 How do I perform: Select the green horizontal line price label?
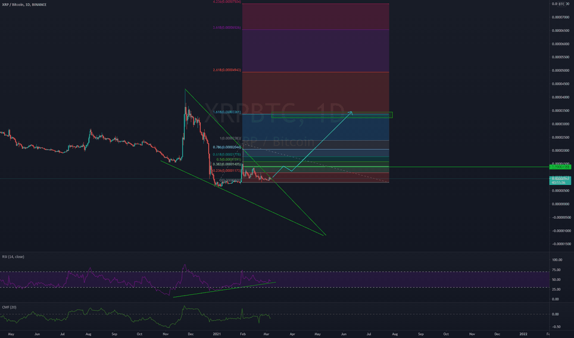(560, 167)
